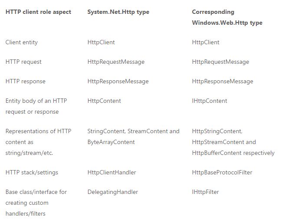The image size is (282, 223).
Task: Select the HttpBaseProtocolFilter entry
Action: pyautogui.click(x=222, y=173)
